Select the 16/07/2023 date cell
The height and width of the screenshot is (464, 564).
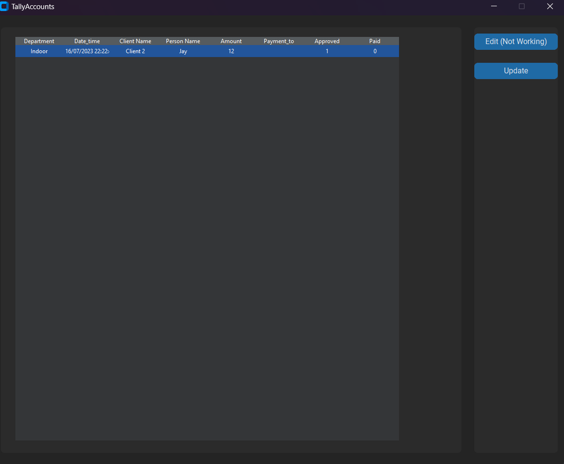[x=87, y=51]
